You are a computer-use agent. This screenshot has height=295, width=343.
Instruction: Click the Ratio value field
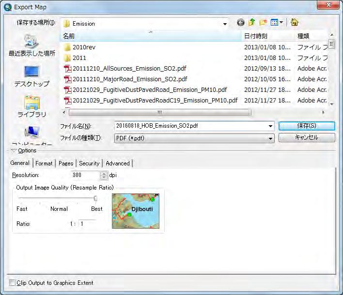(x=87, y=224)
